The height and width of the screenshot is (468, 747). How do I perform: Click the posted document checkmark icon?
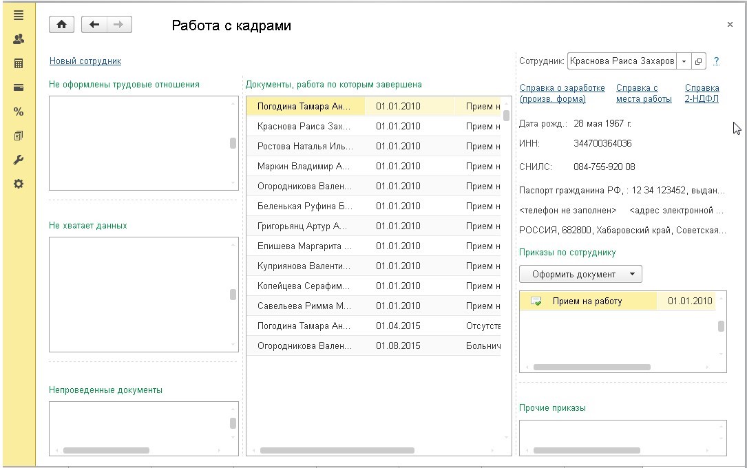(x=536, y=301)
